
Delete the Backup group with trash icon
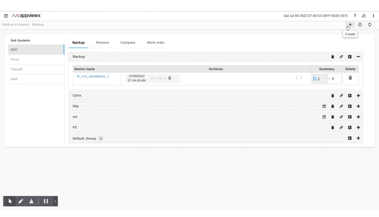333,57
